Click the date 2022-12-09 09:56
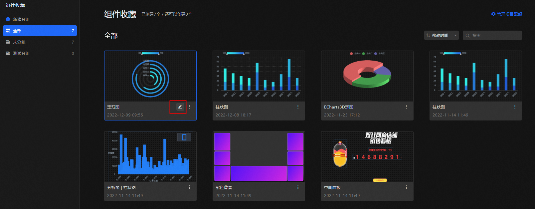 click(x=125, y=115)
